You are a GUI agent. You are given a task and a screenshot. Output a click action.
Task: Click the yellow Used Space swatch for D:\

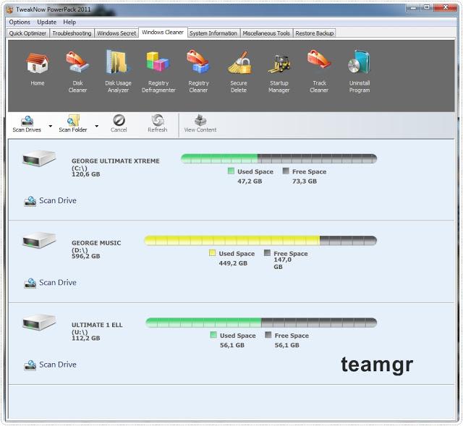212,252
